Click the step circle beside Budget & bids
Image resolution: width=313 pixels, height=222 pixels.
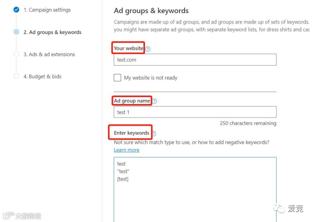(x=16, y=76)
